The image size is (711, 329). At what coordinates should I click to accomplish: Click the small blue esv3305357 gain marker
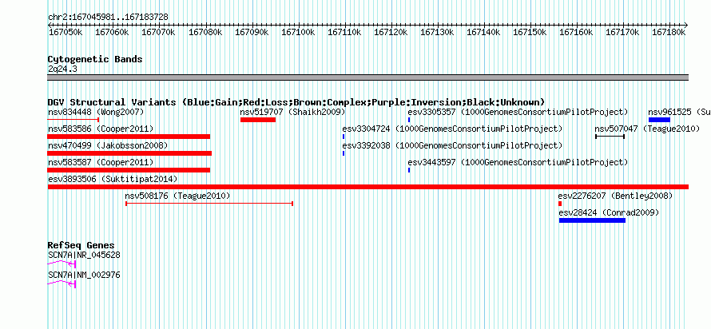point(409,120)
